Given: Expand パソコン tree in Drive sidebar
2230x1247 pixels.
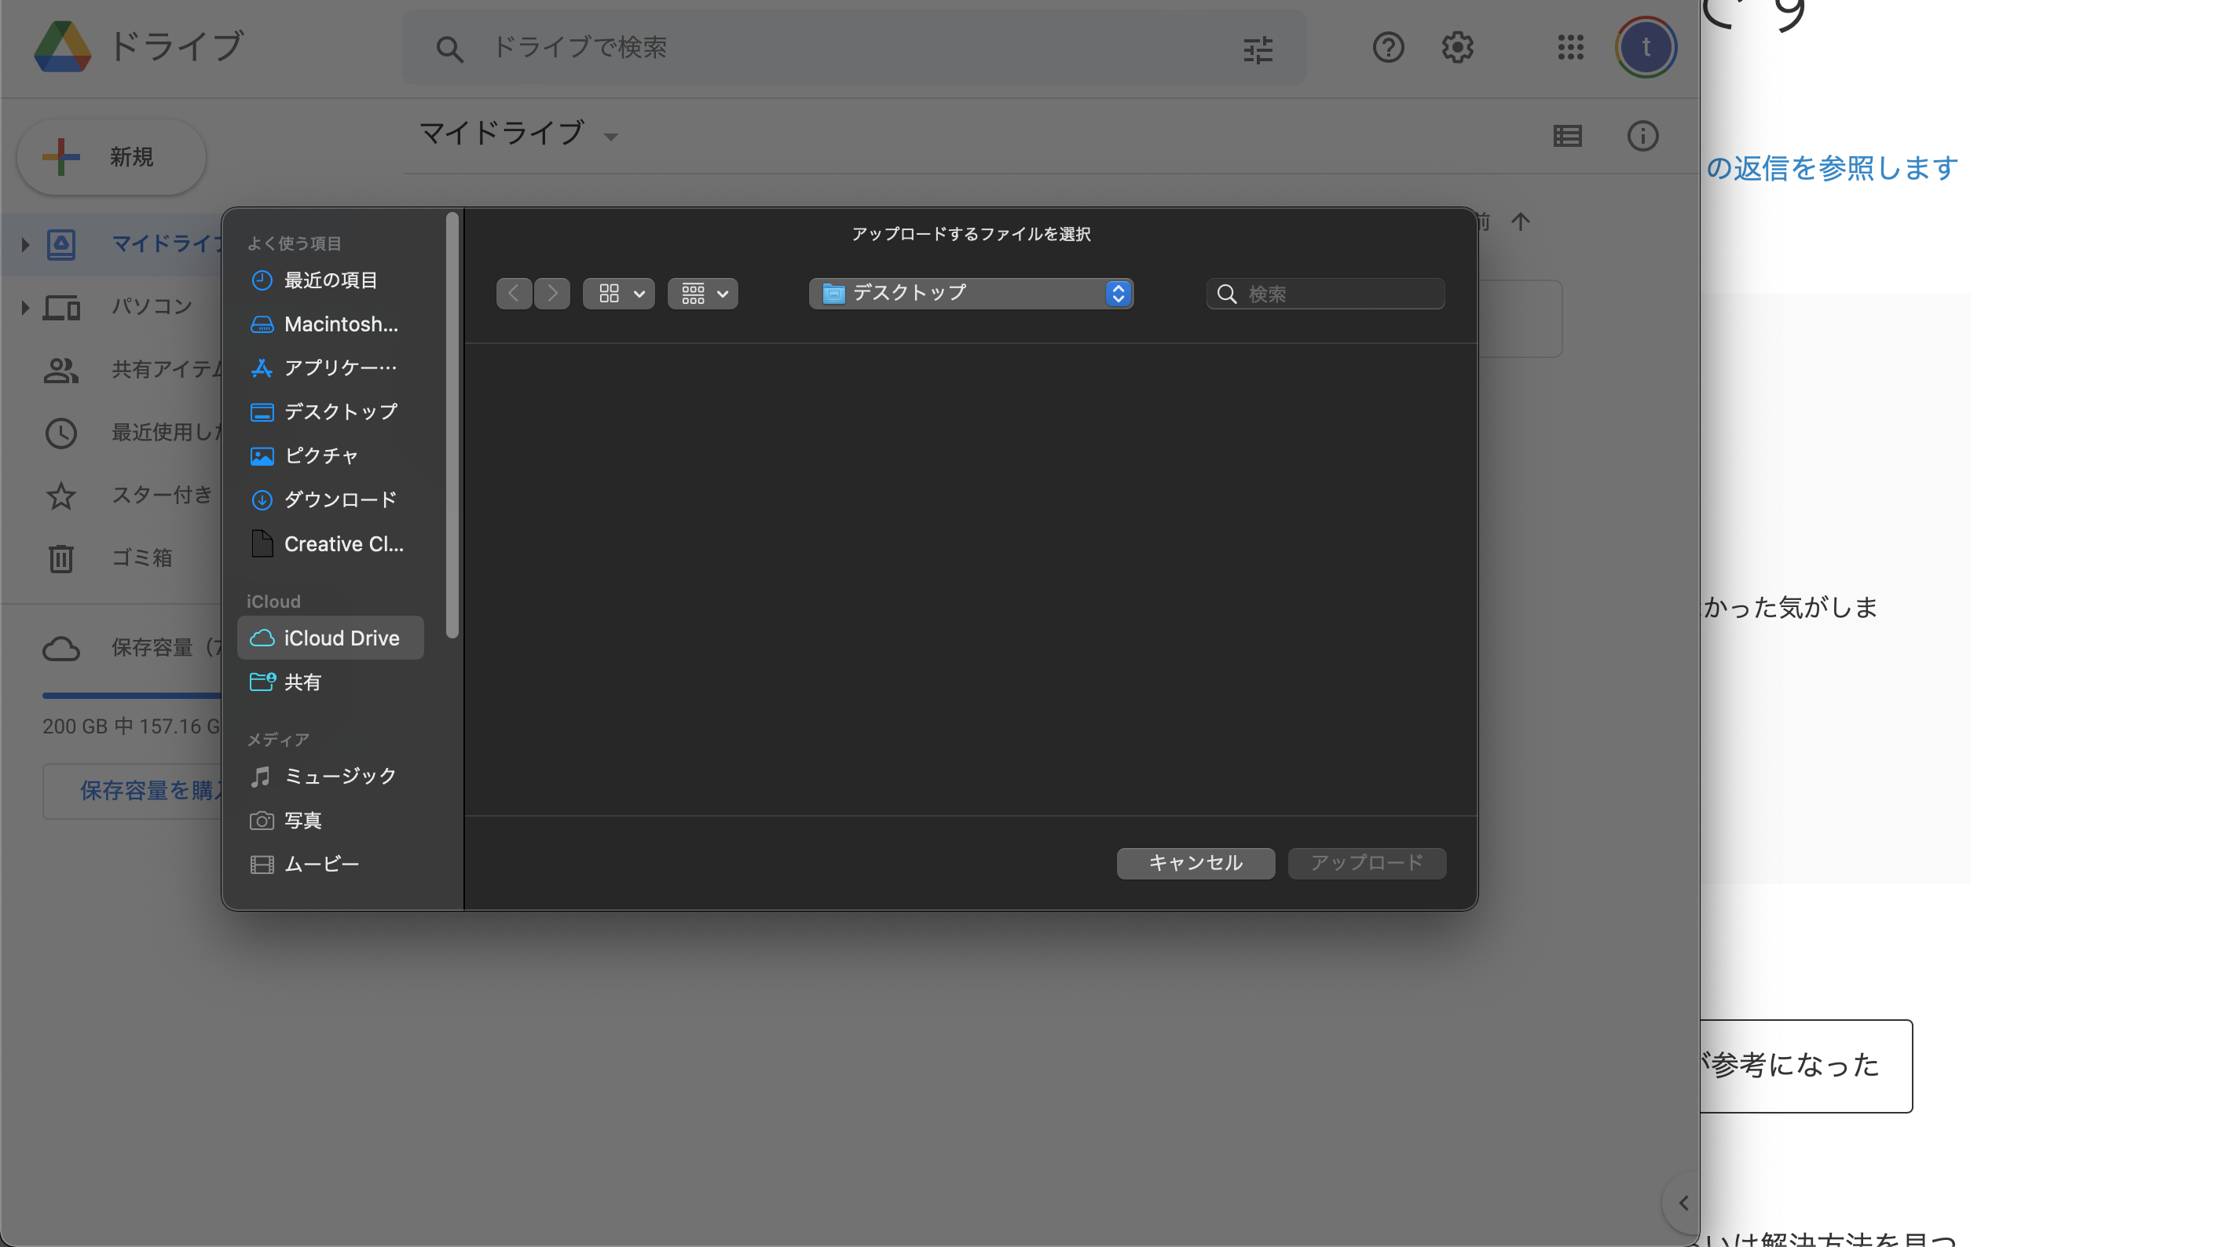Looking at the screenshot, I should click(x=25, y=306).
